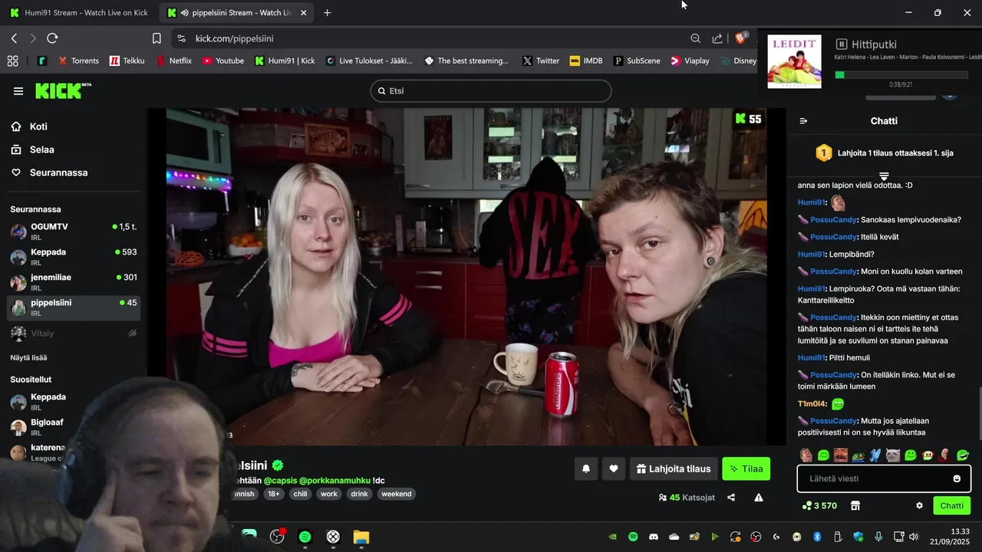The image size is (982, 552).
Task: Reload the page
Action: pos(52,38)
